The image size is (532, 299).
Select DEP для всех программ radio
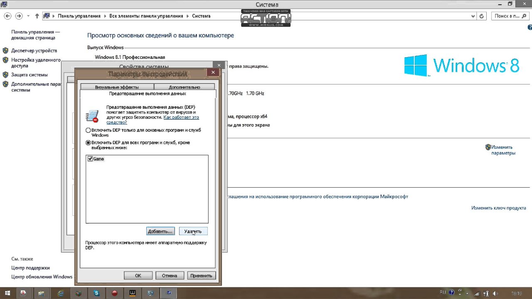88,143
